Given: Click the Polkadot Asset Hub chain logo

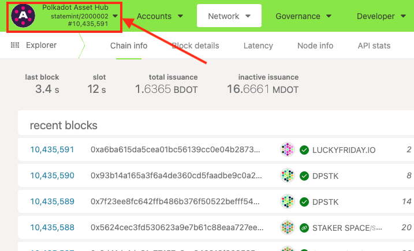Looking at the screenshot, I should point(23,16).
